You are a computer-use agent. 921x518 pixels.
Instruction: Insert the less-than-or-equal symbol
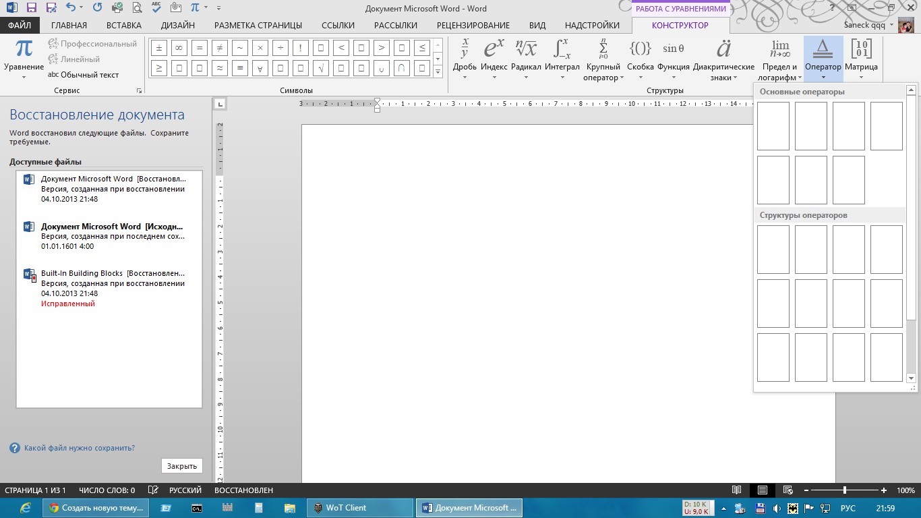pyautogui.click(x=422, y=48)
